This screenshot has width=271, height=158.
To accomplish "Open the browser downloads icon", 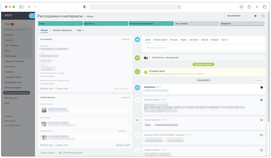I will [x=241, y=7].
